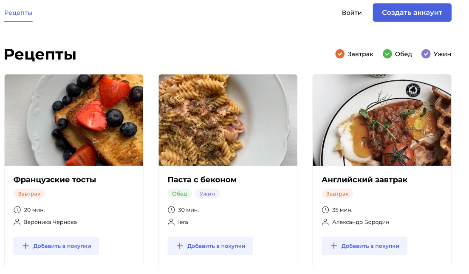Disable the purple Ужин filter checkbox

point(426,54)
